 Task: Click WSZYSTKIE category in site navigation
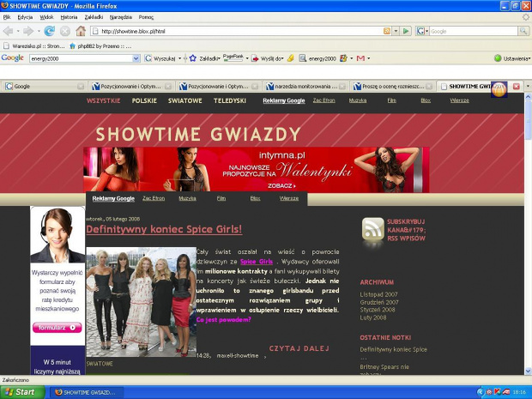[x=104, y=100]
